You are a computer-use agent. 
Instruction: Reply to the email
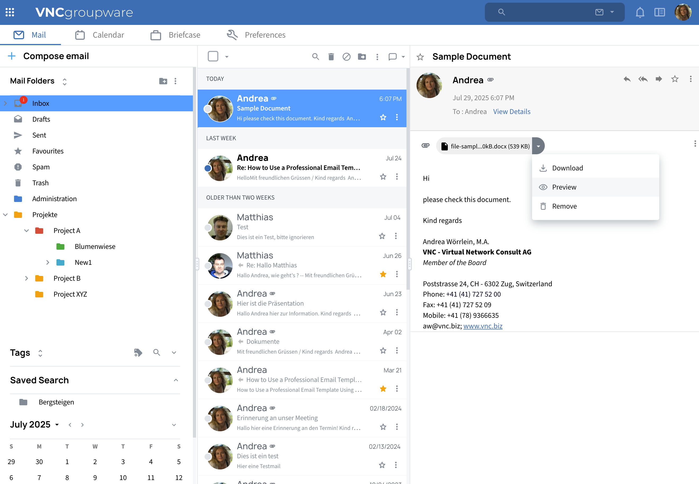click(627, 79)
